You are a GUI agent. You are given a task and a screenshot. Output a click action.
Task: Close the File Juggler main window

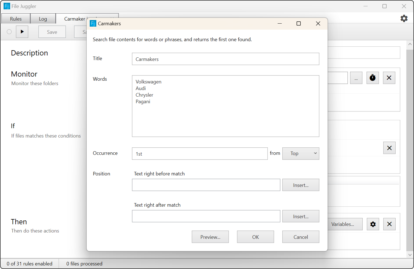coord(404,6)
